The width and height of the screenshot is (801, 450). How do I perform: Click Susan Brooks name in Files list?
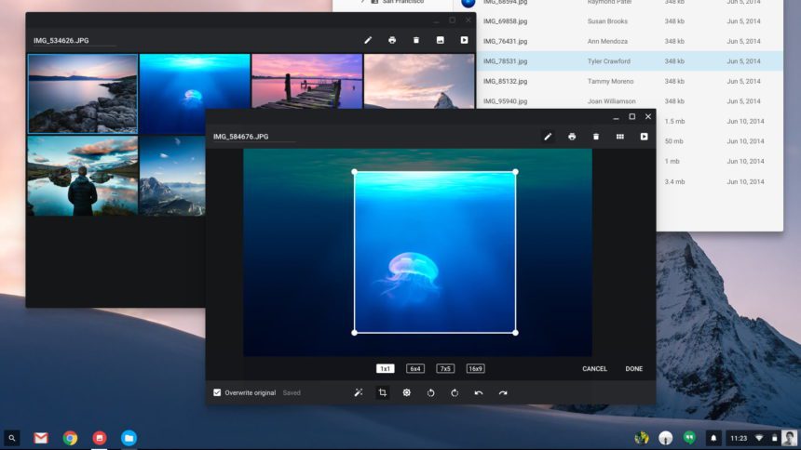click(607, 20)
